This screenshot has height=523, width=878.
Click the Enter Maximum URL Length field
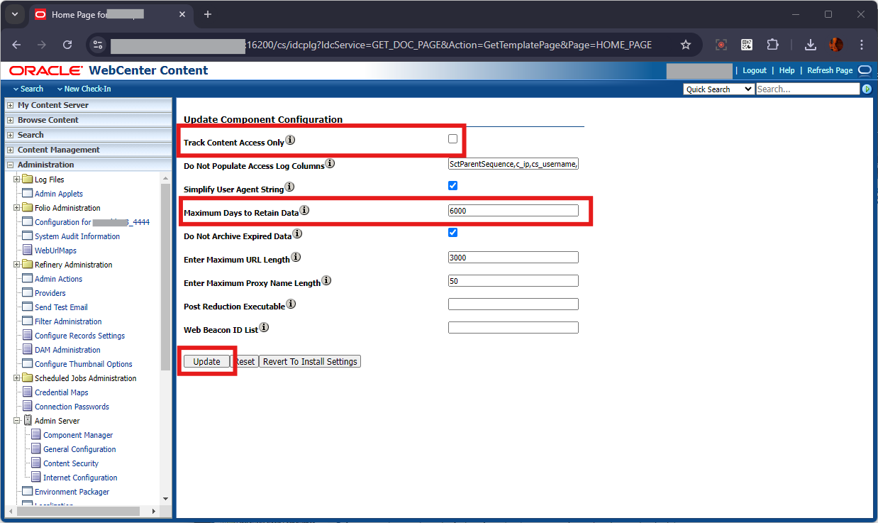pos(513,258)
